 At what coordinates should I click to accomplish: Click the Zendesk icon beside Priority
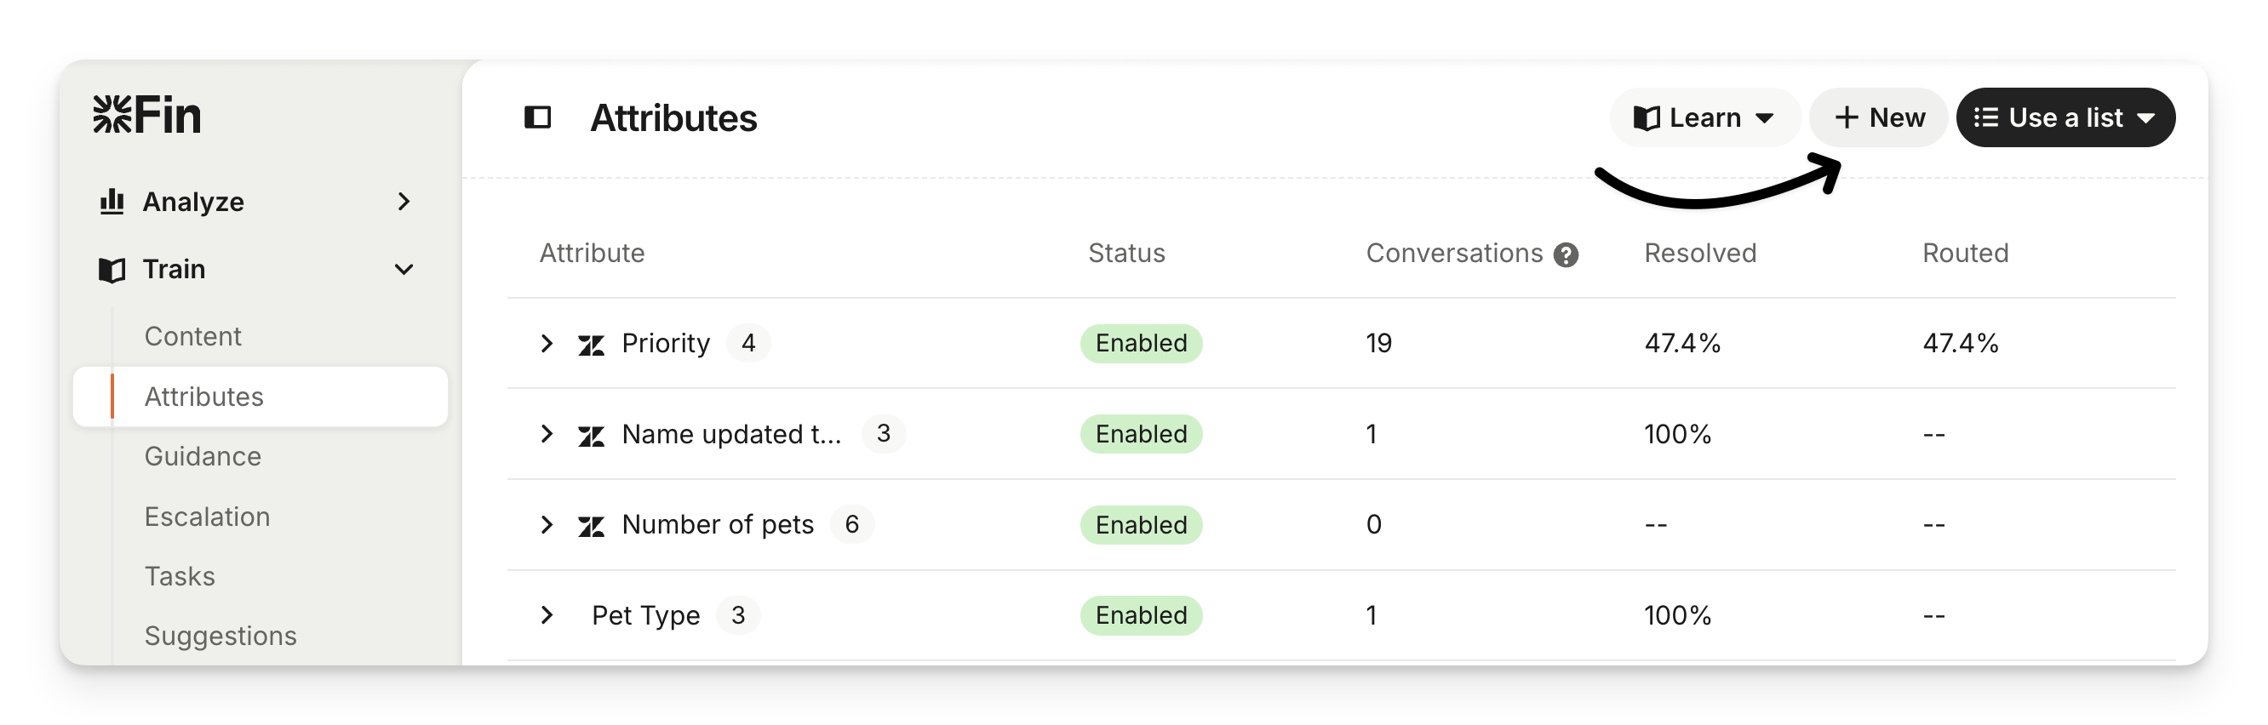pos(591,345)
